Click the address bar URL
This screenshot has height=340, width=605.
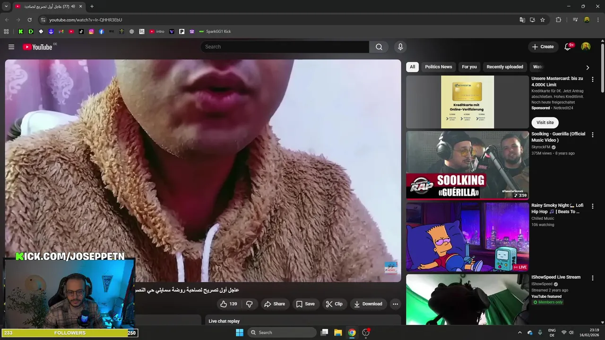click(86, 20)
